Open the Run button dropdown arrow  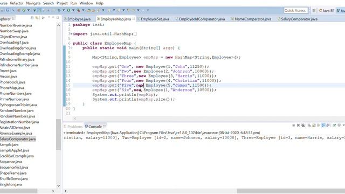tap(73, 10)
